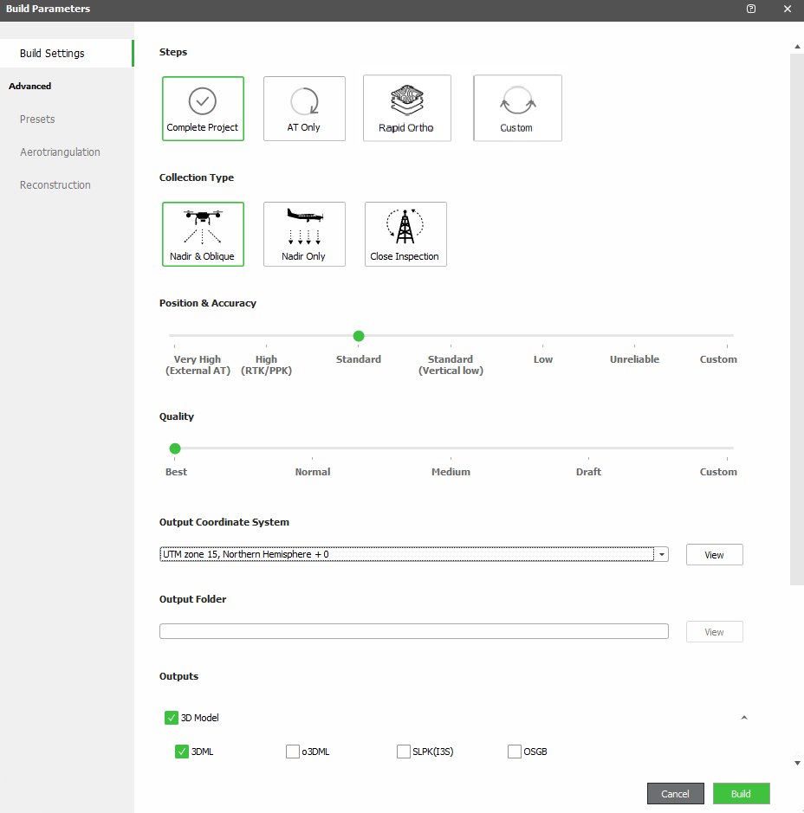Toggle the 3D Model output checkbox
804x813 pixels.
click(x=172, y=718)
